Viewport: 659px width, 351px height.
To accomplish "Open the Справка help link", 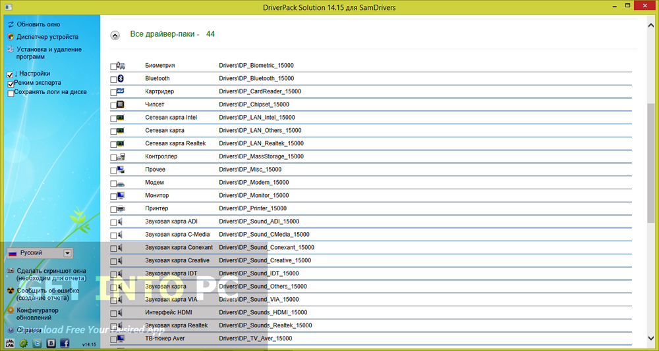I will [x=29, y=330].
